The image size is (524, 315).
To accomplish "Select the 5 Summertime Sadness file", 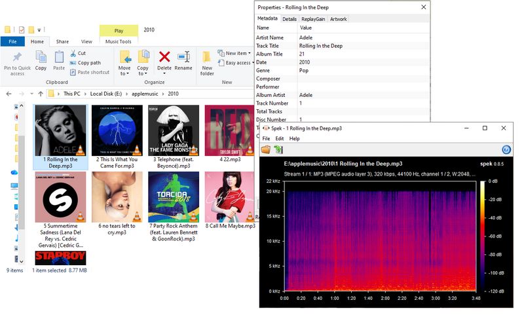I will (x=60, y=210).
